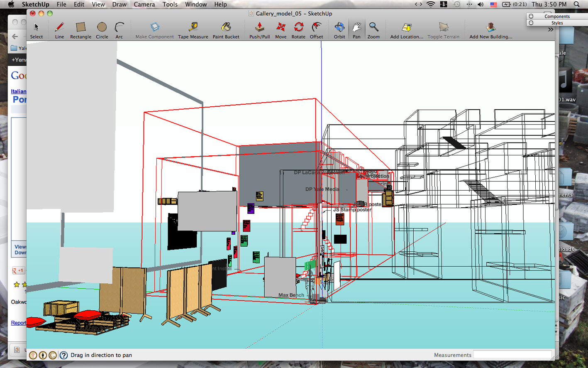Screen dimensions: 588x368
Task: Open the SketchUp application menu
Action: coord(35,4)
